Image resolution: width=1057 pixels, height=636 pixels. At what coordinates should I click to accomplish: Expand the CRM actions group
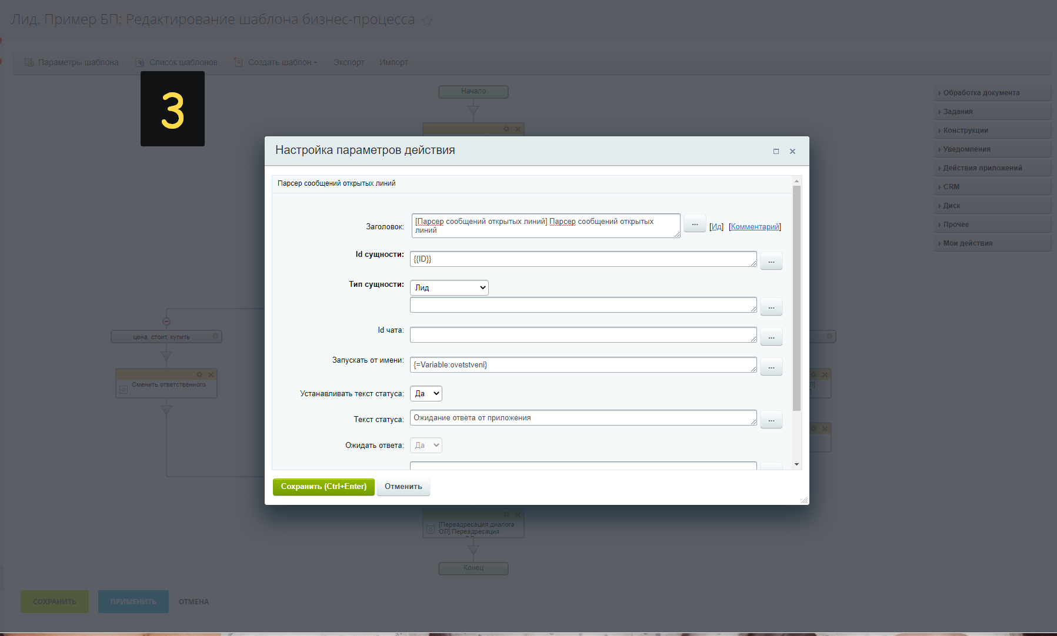coord(992,187)
